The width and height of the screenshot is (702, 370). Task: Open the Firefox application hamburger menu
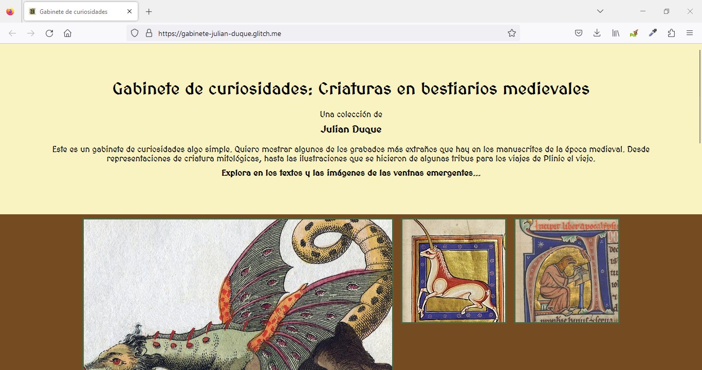pos(690,33)
